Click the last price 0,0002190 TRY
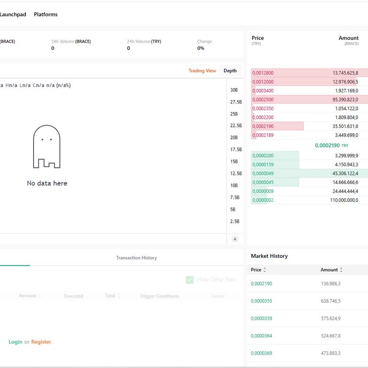The image size is (368, 368). 331,145
